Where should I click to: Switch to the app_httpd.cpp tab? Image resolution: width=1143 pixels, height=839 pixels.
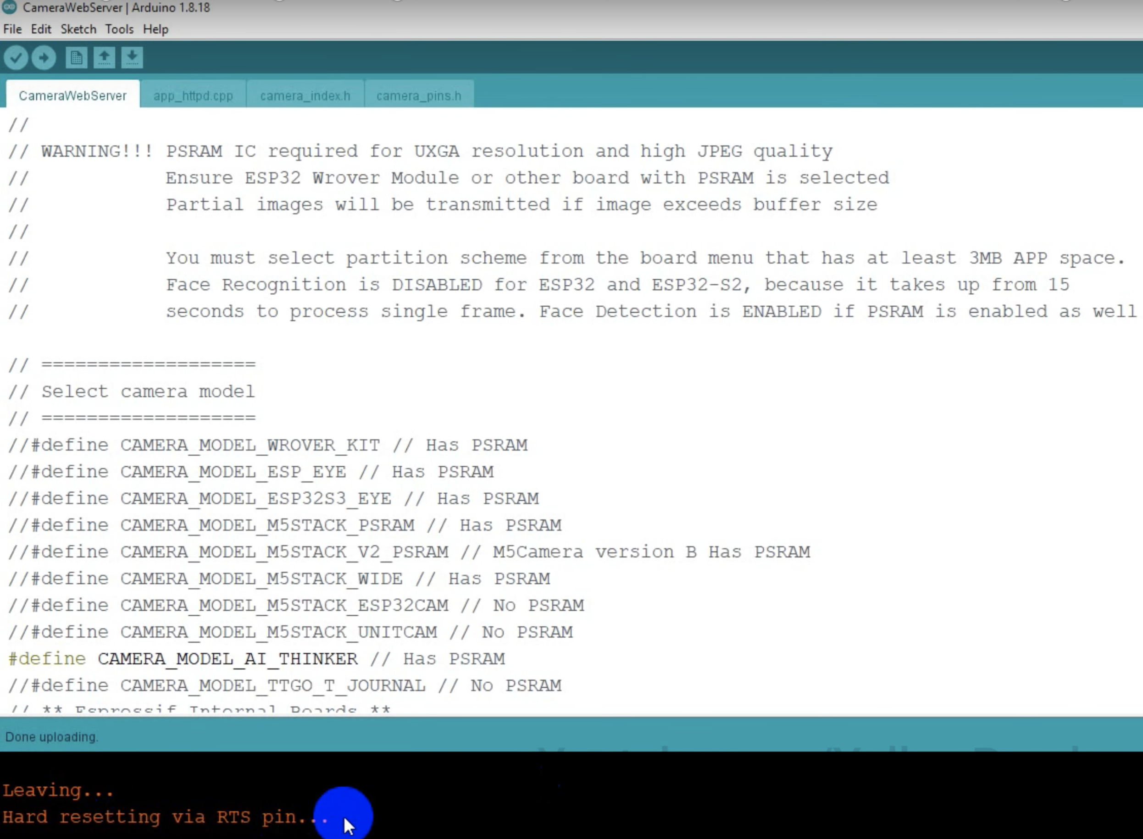tap(193, 95)
